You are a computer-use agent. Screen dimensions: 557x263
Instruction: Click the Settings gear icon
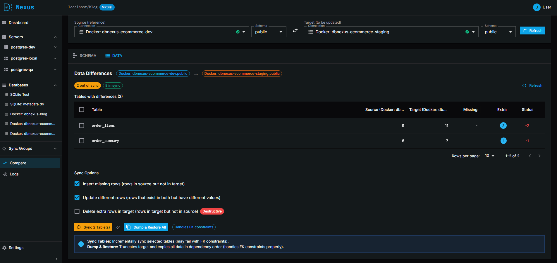coord(4,248)
